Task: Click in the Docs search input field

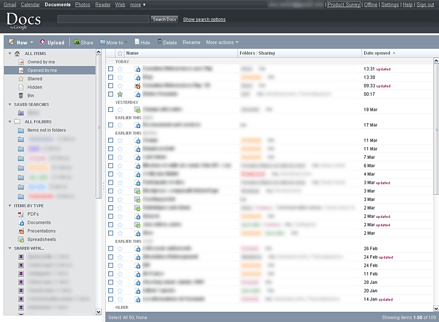Action: [103, 19]
